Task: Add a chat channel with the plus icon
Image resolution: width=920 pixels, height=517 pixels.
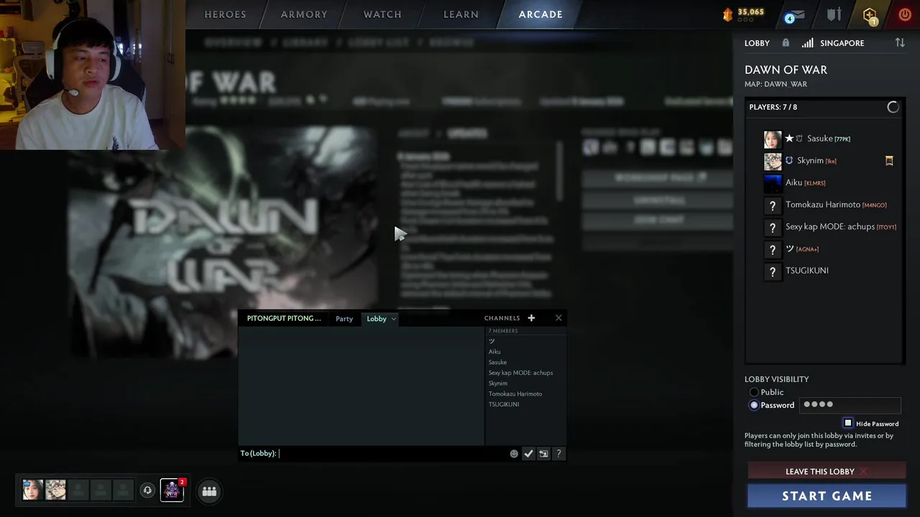Action: [x=531, y=318]
